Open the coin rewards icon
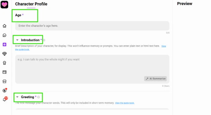211x115 pixels. tap(5, 90)
